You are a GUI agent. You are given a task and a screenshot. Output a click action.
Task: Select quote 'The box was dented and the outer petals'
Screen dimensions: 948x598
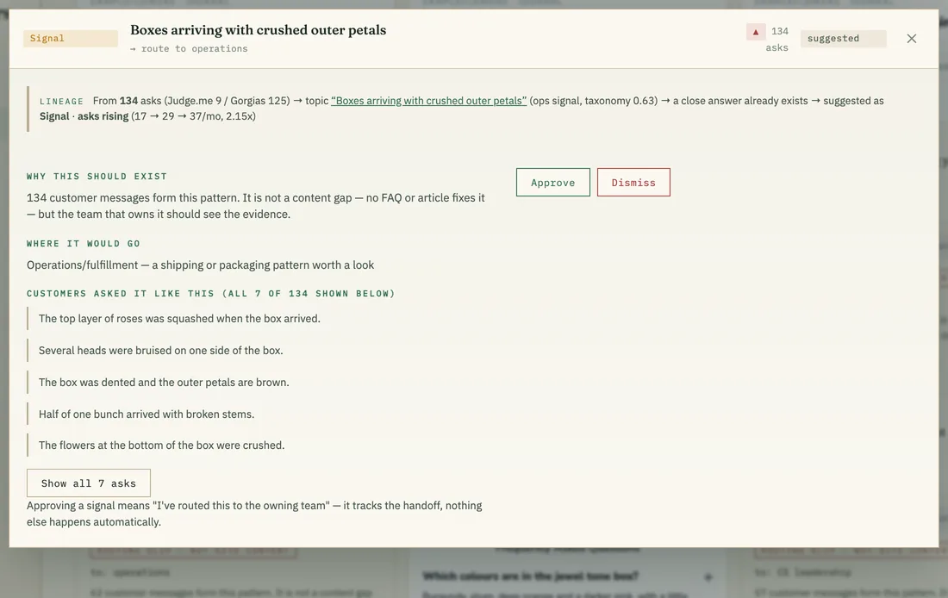click(x=164, y=382)
